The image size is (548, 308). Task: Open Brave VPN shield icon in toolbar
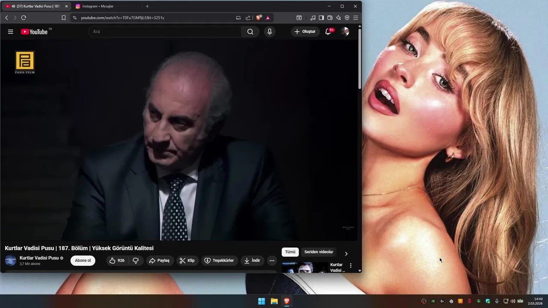(347, 18)
